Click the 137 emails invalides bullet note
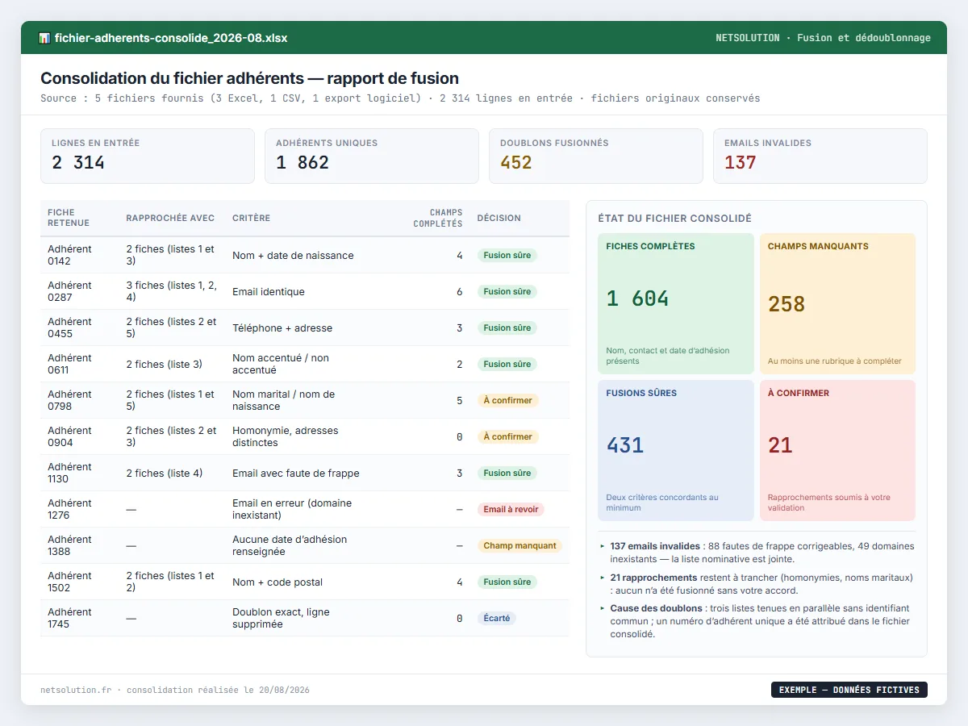This screenshot has height=726, width=968. point(757,553)
